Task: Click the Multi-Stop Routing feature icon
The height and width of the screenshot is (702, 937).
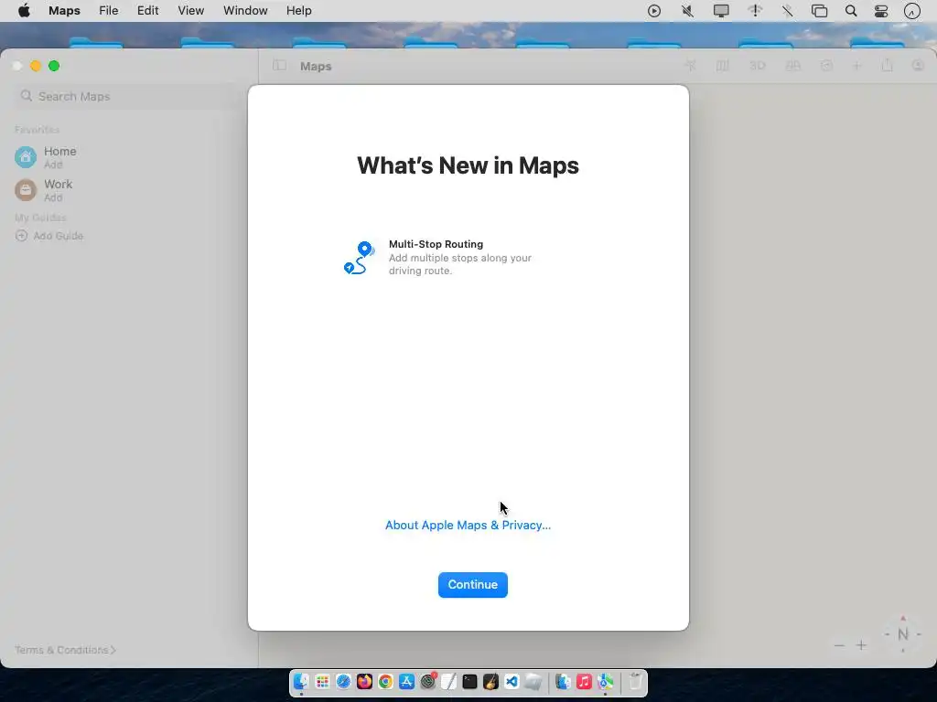Action: coord(359,257)
